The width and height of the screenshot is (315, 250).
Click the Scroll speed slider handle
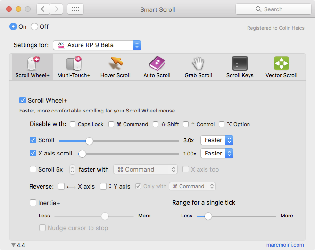point(89,141)
